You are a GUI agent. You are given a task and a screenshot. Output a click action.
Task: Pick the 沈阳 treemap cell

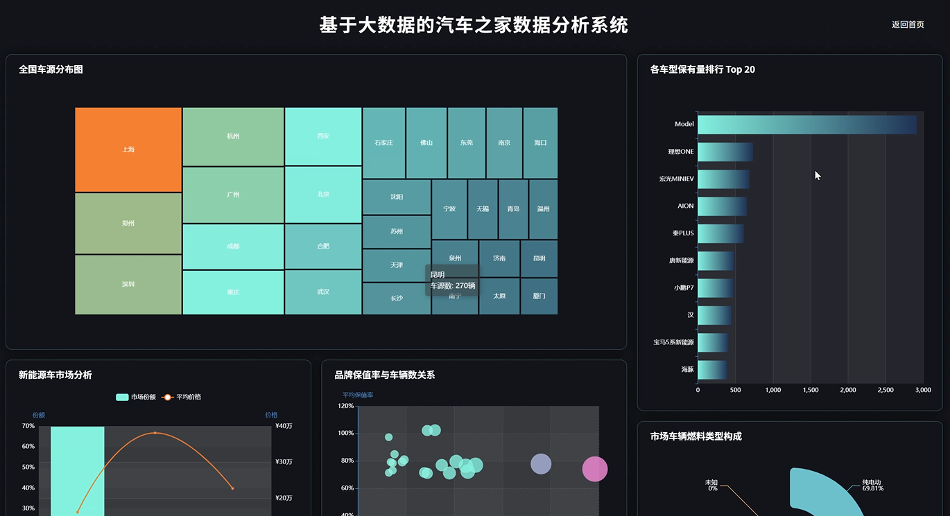[397, 197]
